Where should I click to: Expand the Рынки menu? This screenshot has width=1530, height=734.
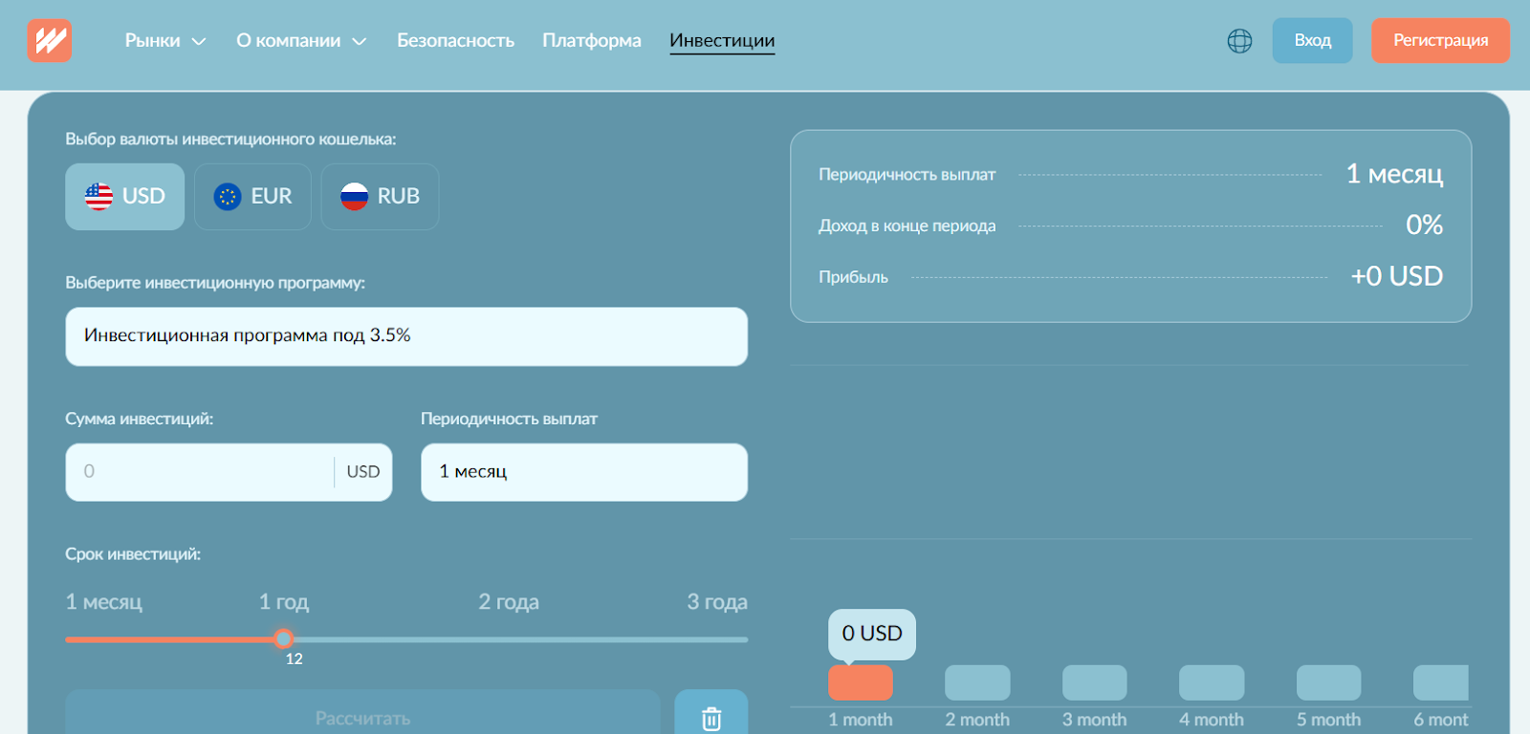click(x=164, y=41)
